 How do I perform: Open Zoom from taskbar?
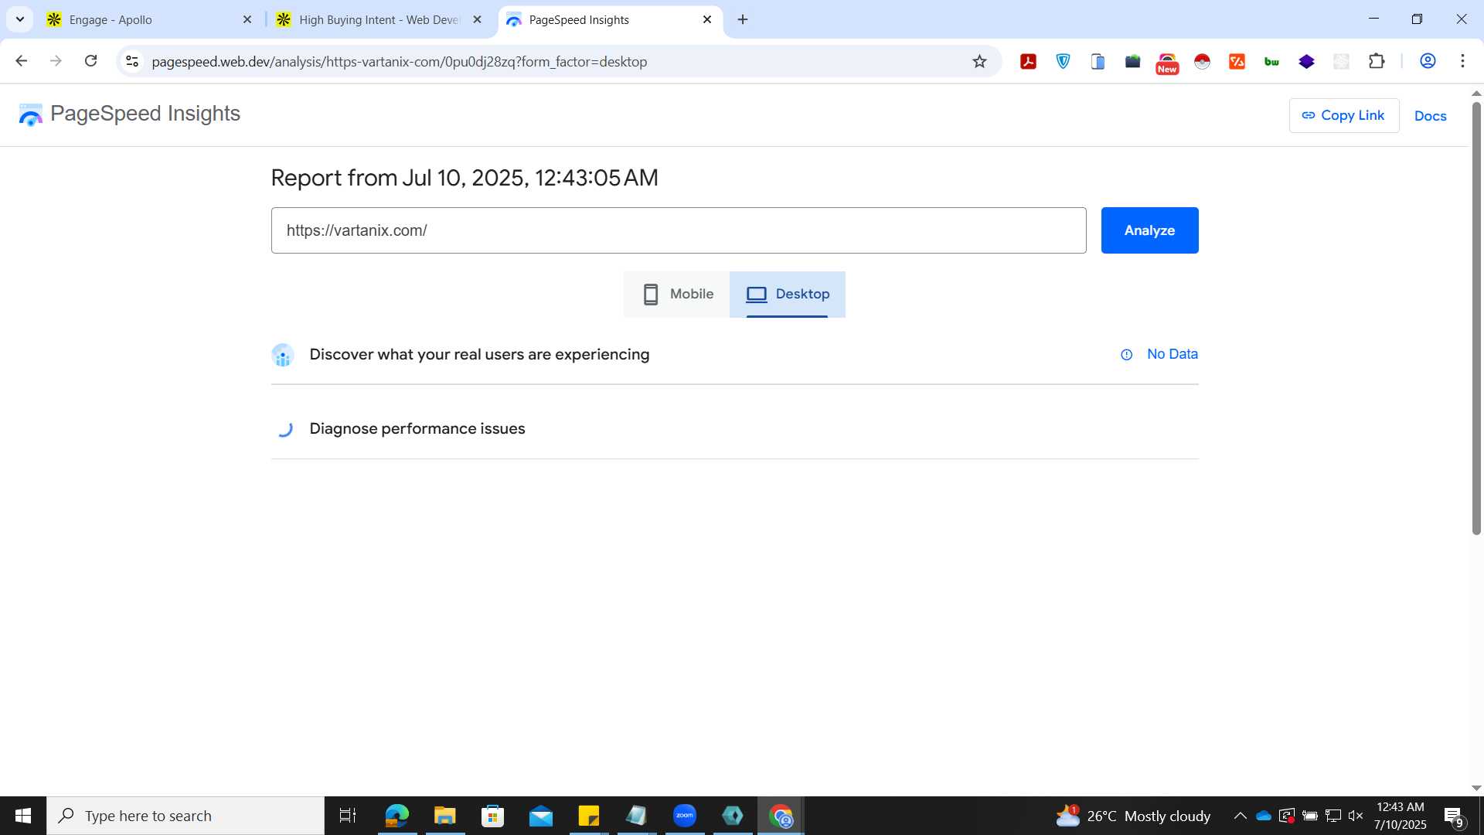685,816
